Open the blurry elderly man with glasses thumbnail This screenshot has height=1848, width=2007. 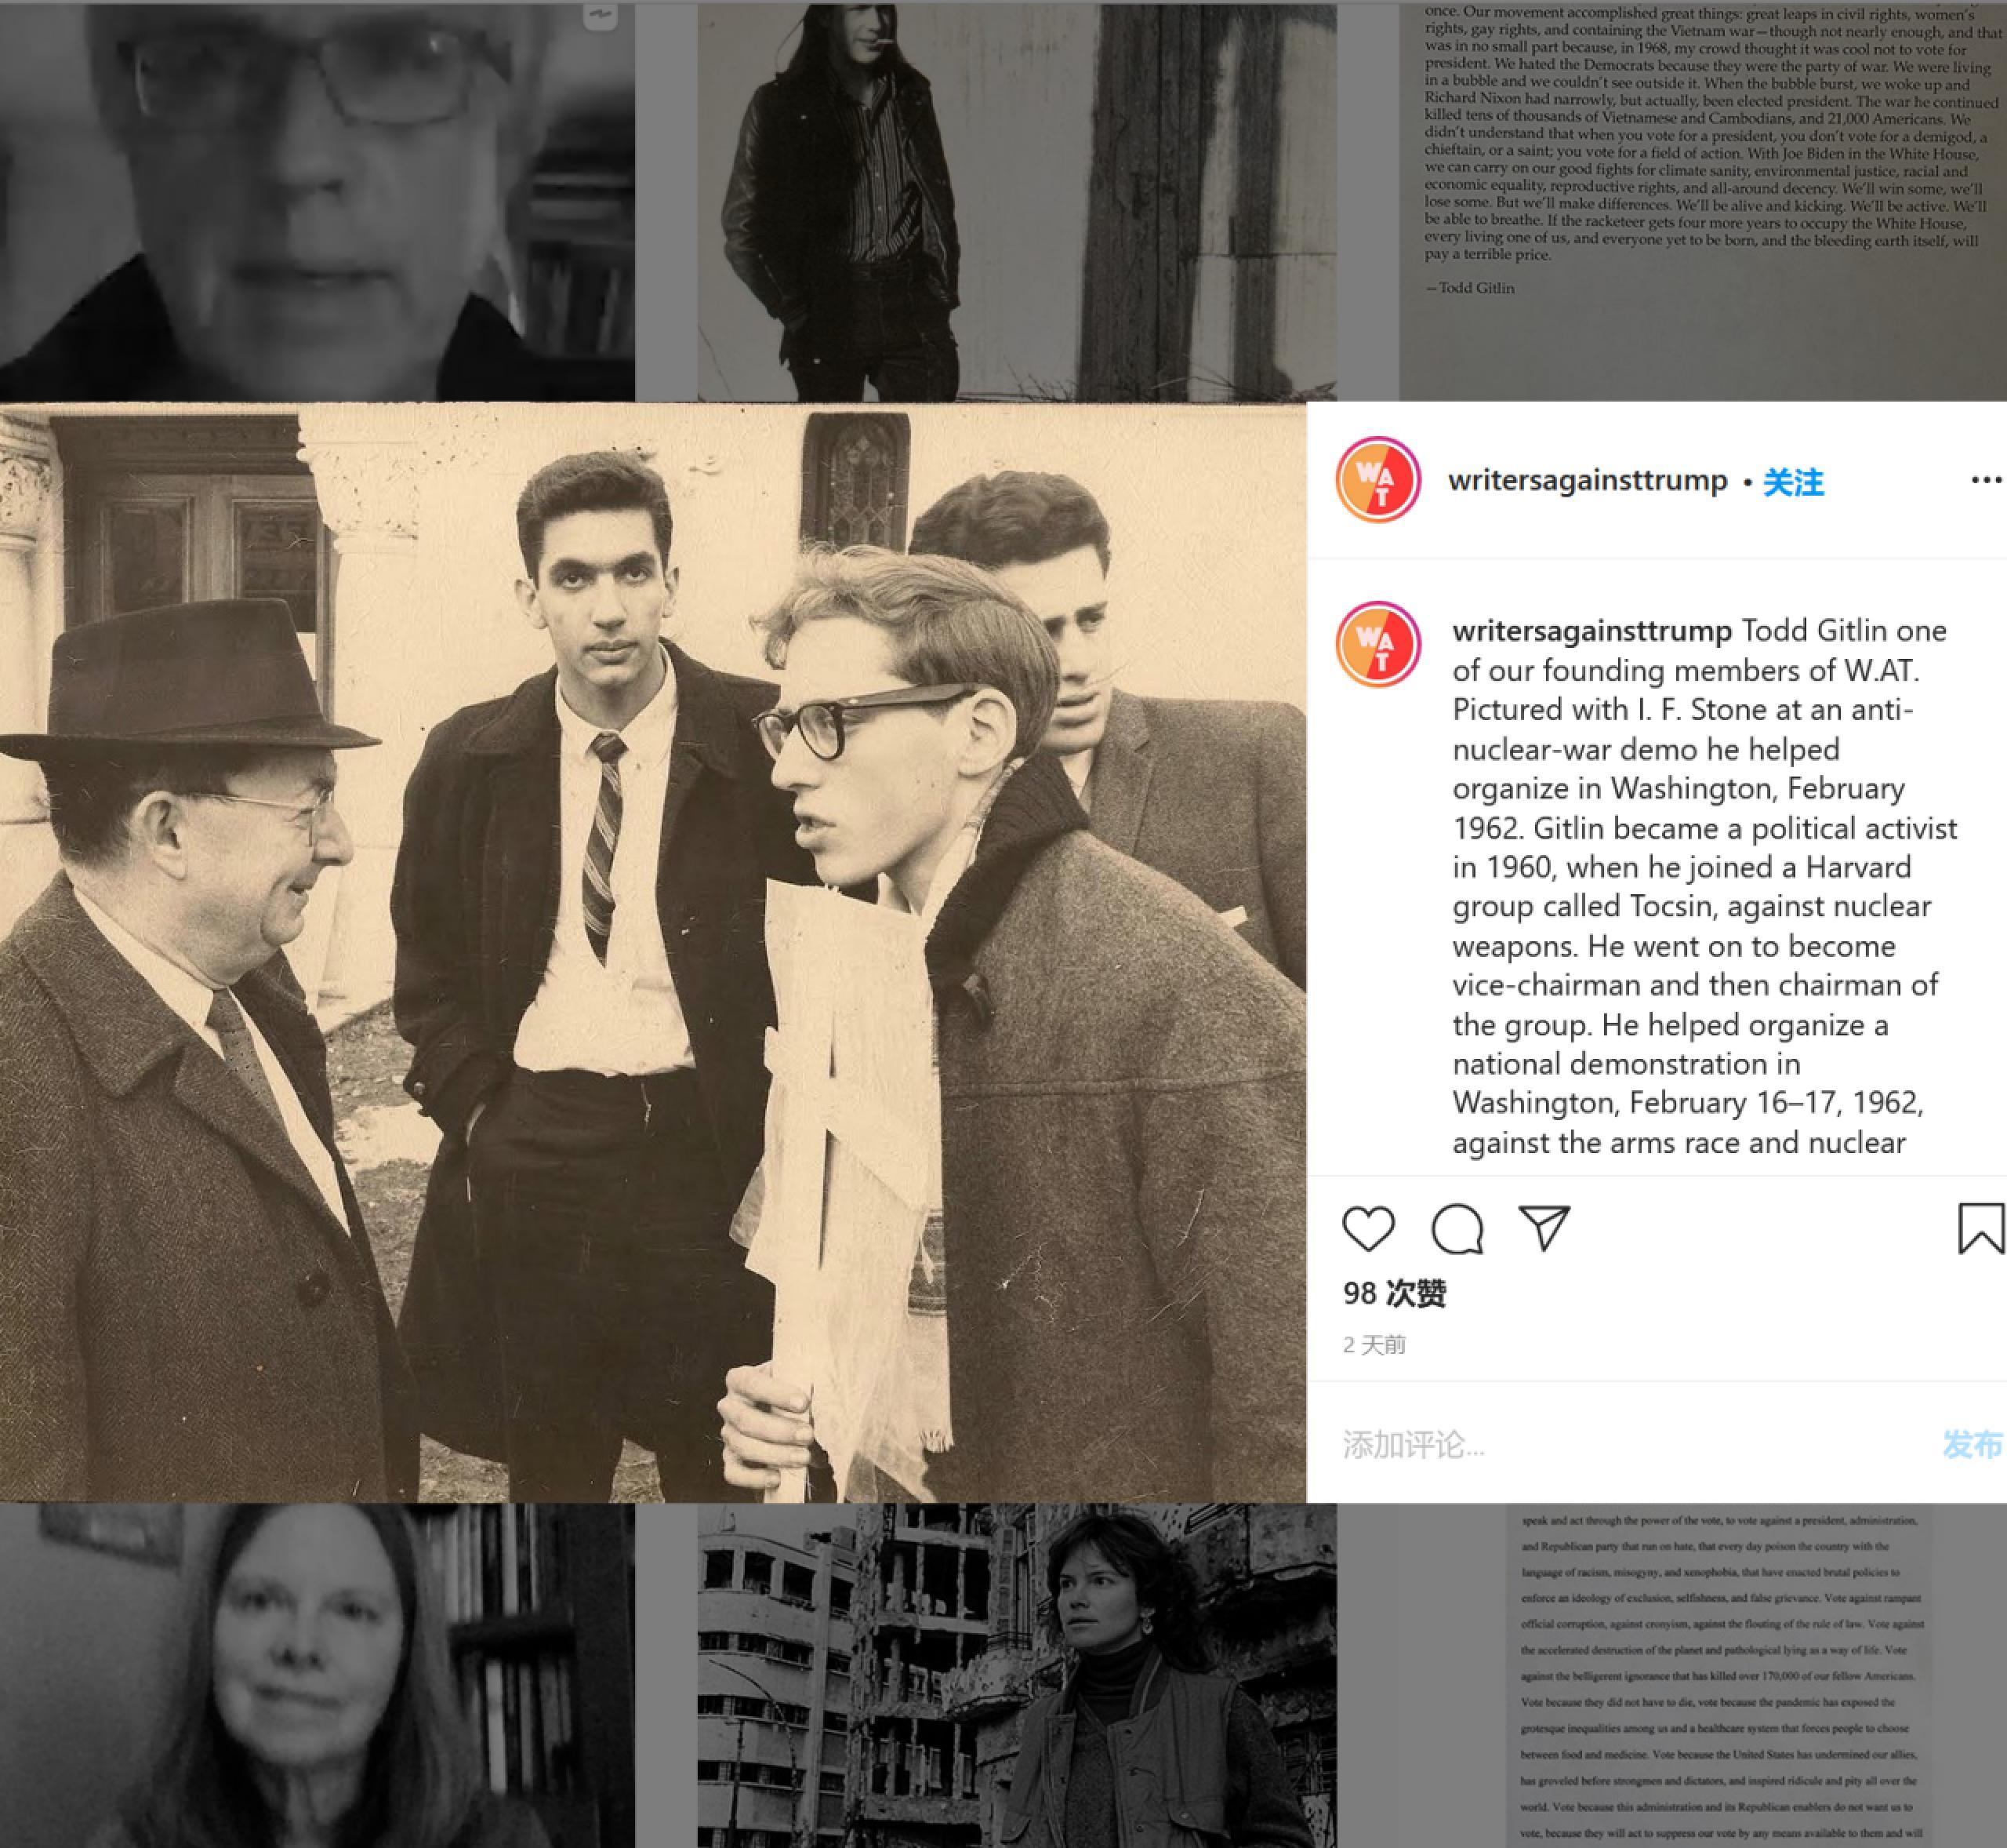[x=317, y=200]
